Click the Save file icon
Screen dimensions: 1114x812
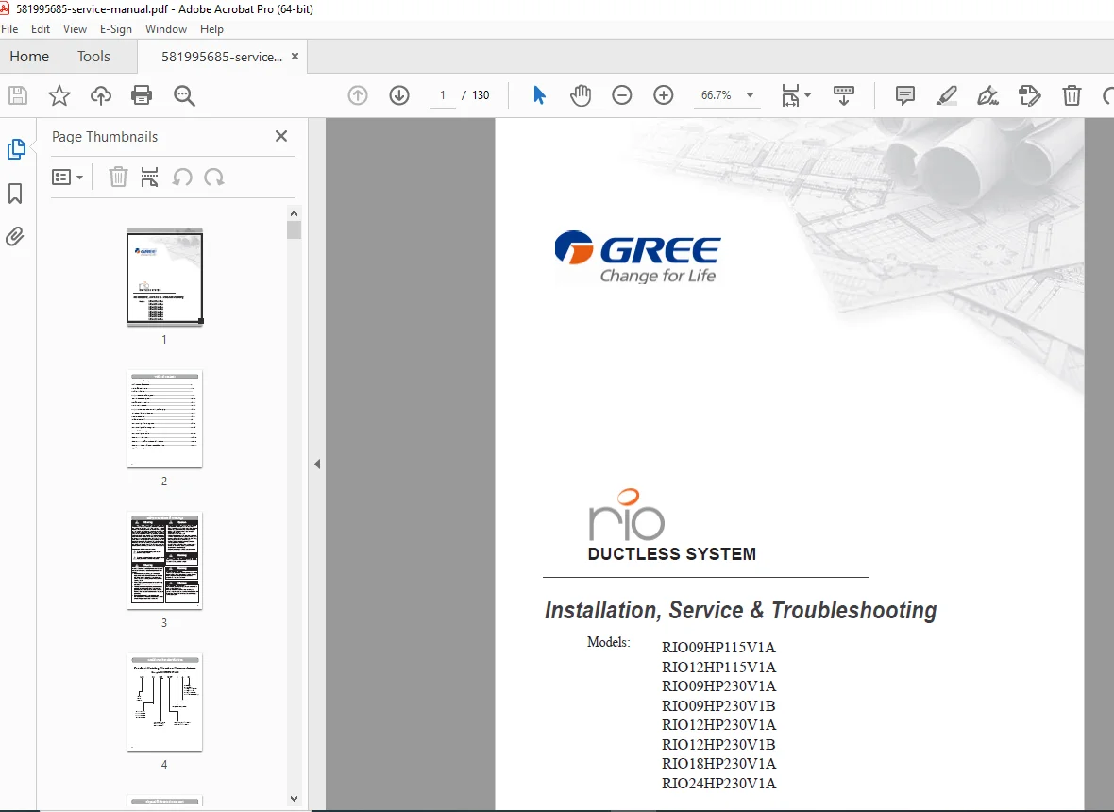click(18, 95)
